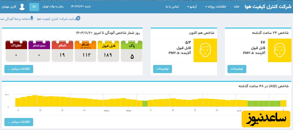
Task: Select the green پاک calendar icon
Action: point(132,51)
